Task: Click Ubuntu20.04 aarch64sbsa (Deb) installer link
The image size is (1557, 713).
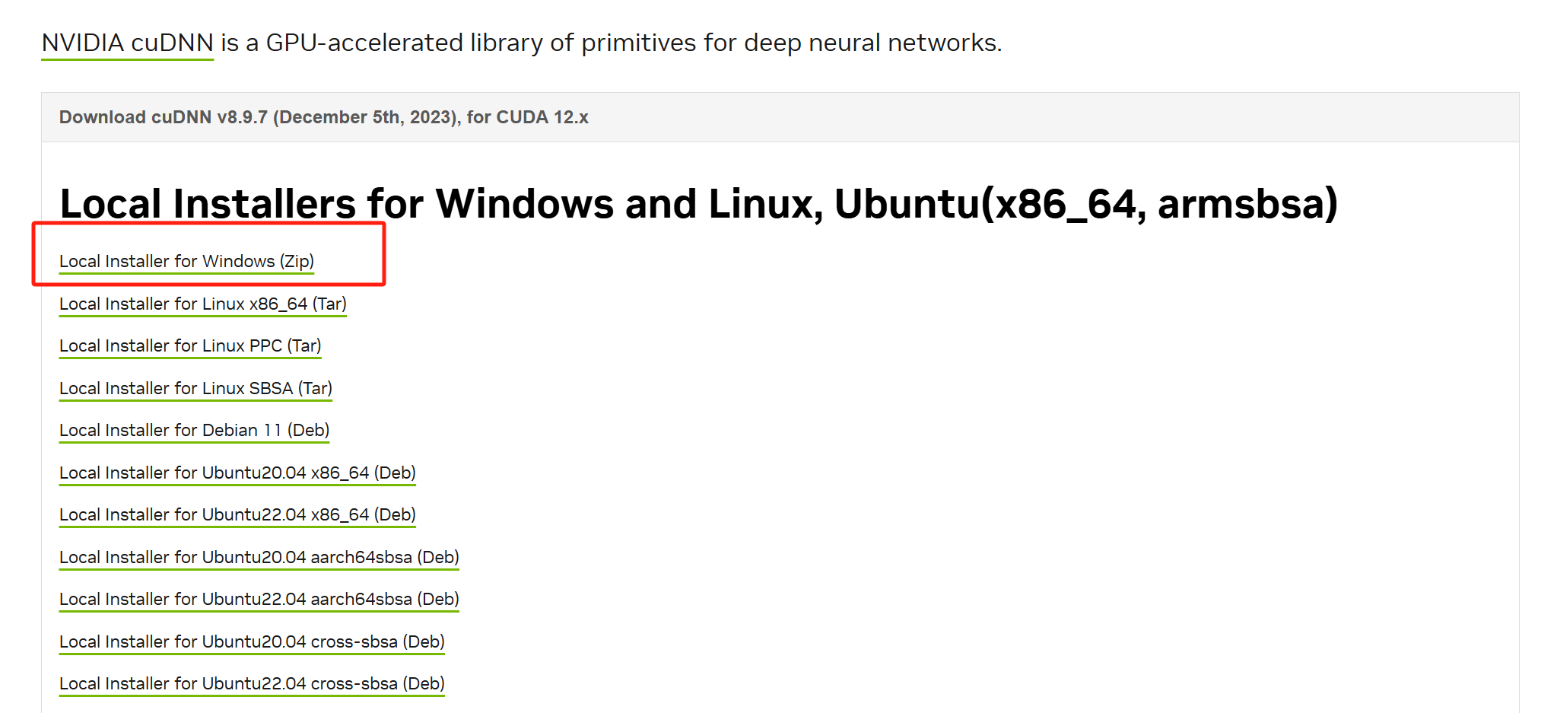Action: pos(259,558)
